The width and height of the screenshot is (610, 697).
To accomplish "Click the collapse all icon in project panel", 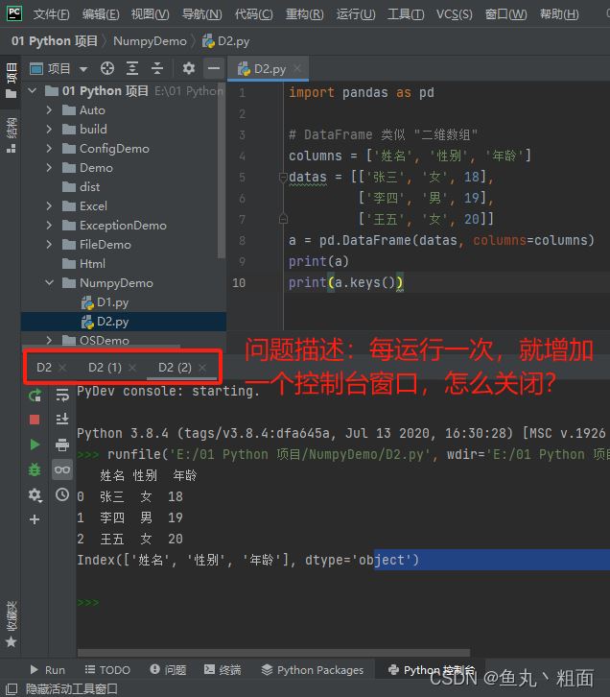I will click(x=157, y=68).
